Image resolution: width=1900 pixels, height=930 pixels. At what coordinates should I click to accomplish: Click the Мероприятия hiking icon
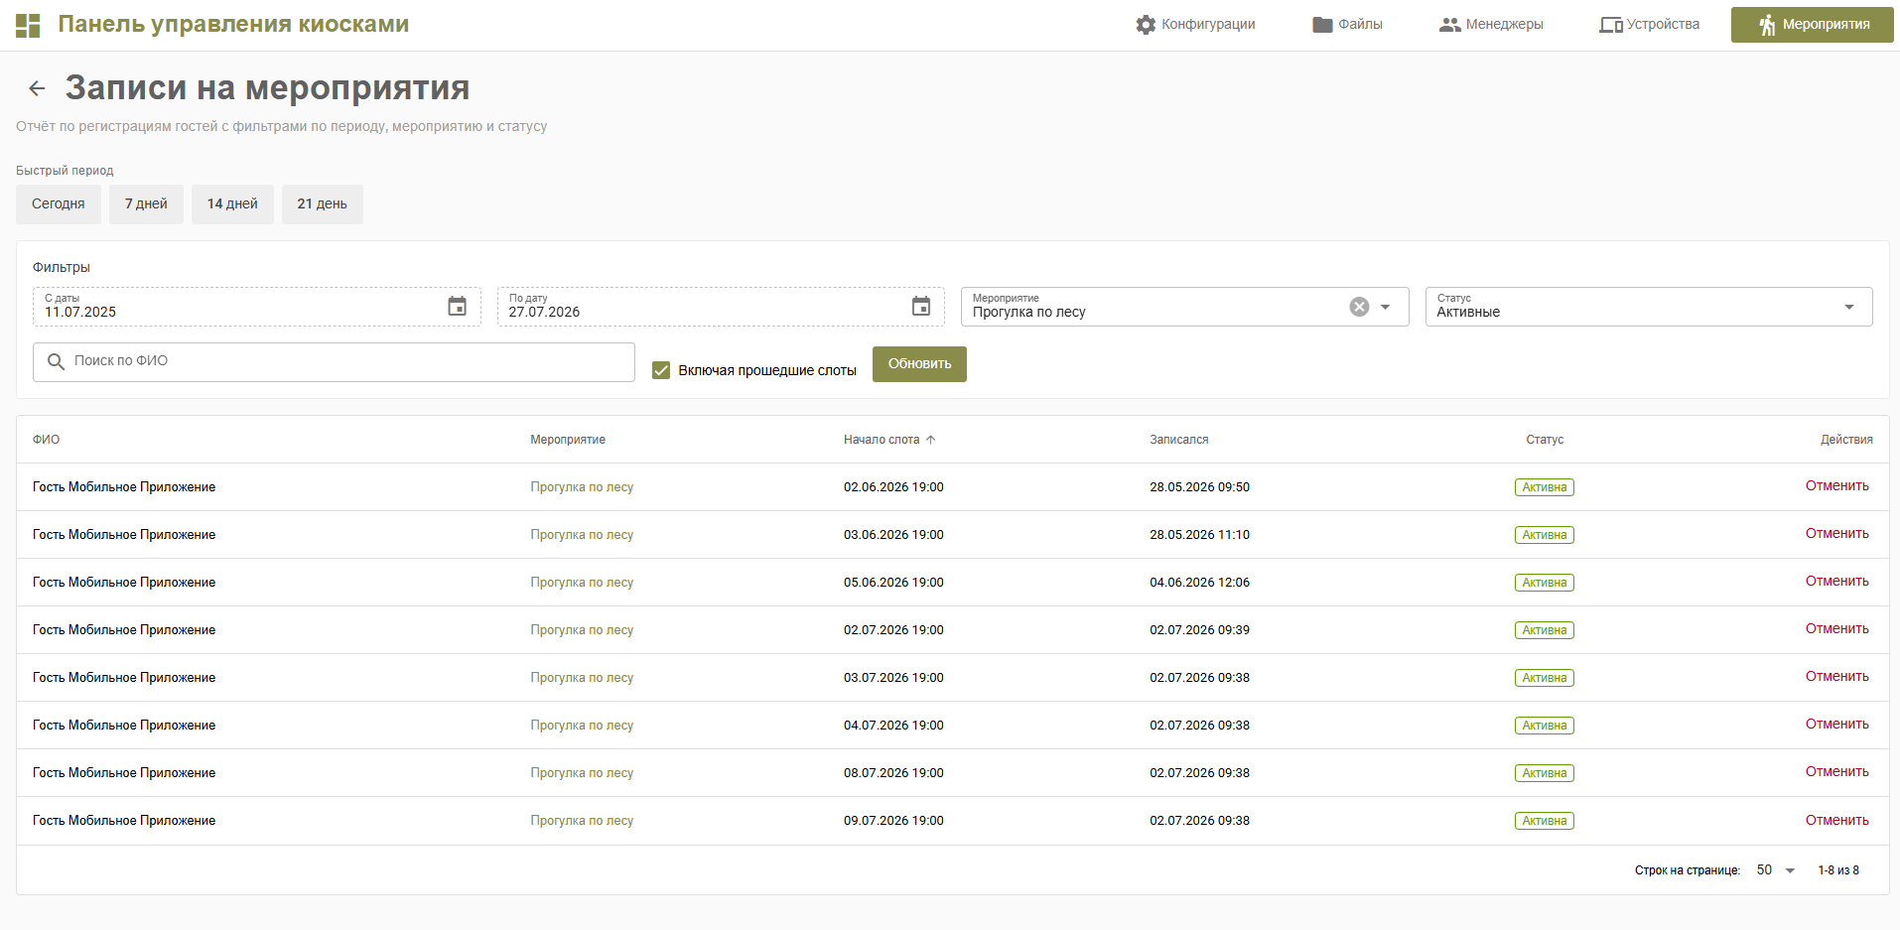click(1767, 25)
